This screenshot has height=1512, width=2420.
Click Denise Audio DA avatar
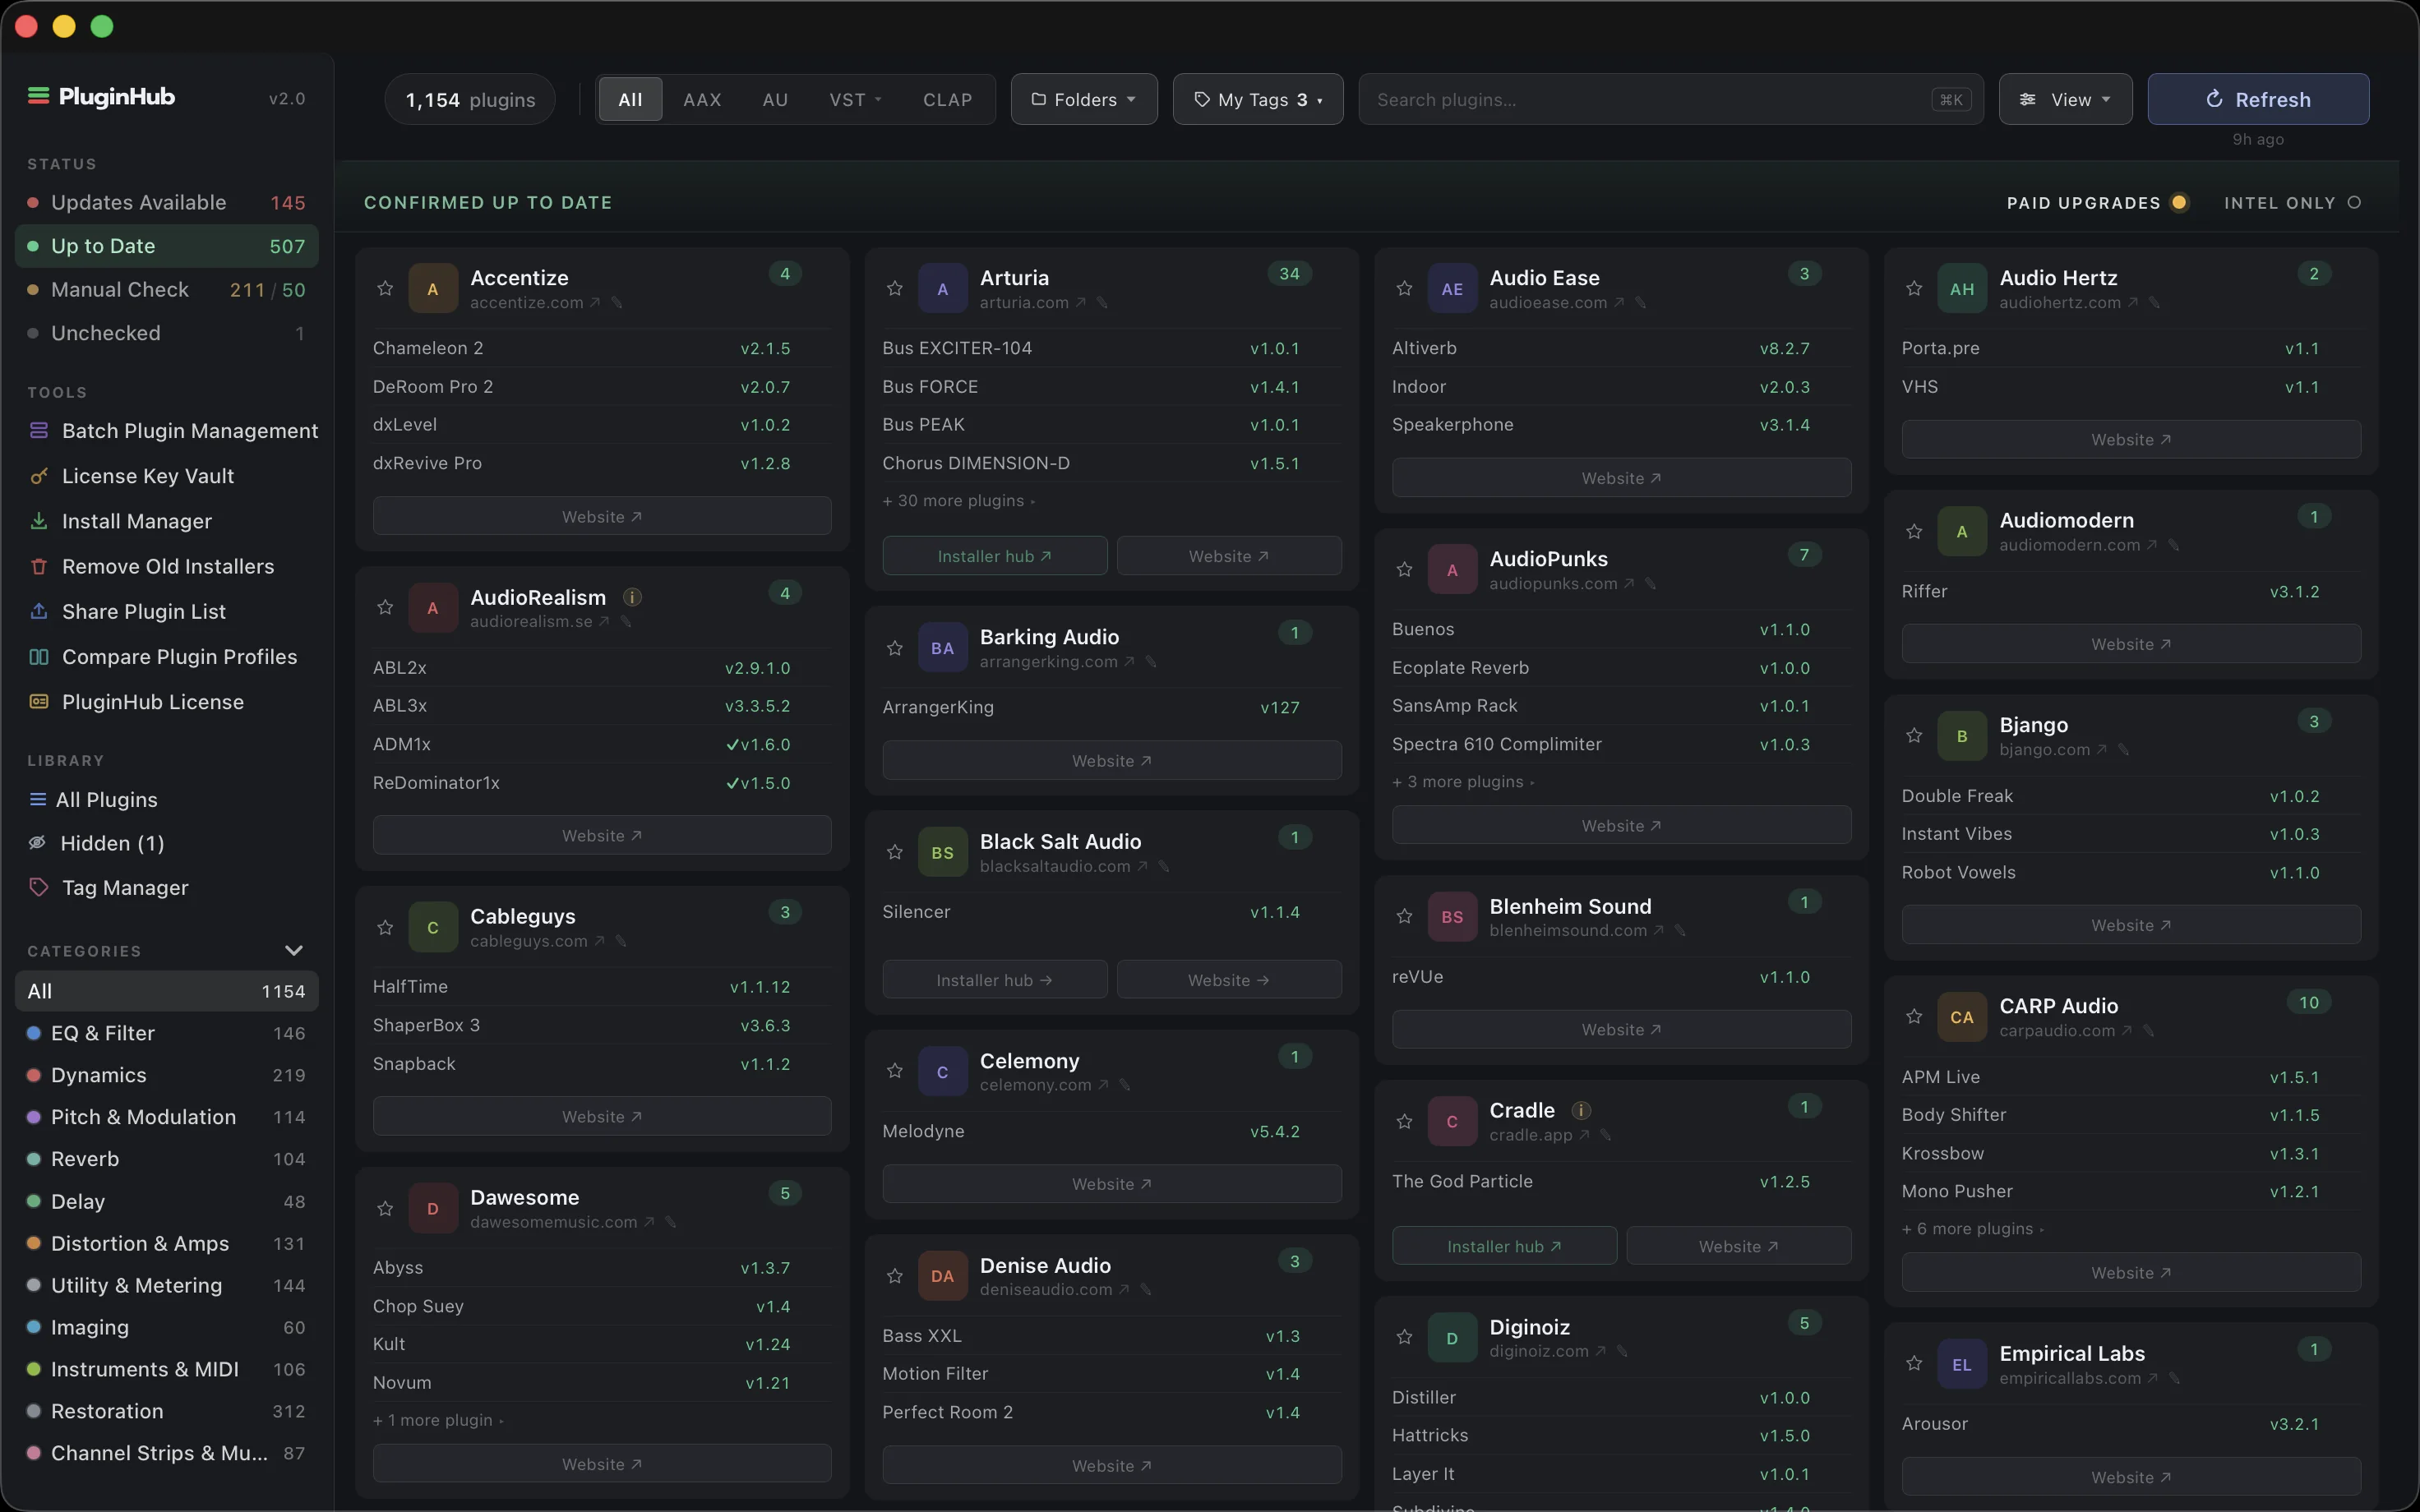click(x=942, y=1276)
